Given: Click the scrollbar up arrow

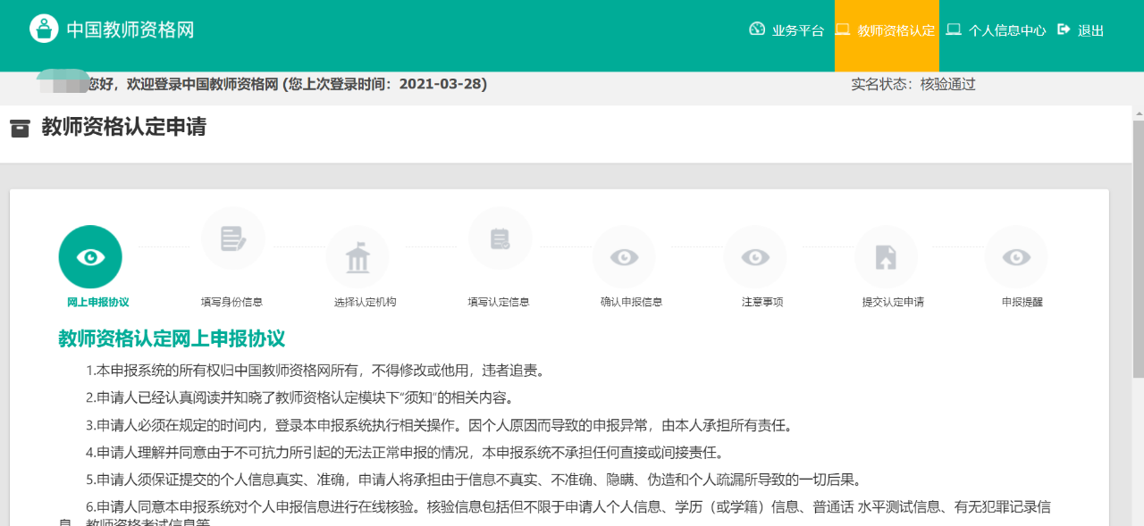Looking at the screenshot, I should pos(1138,113).
